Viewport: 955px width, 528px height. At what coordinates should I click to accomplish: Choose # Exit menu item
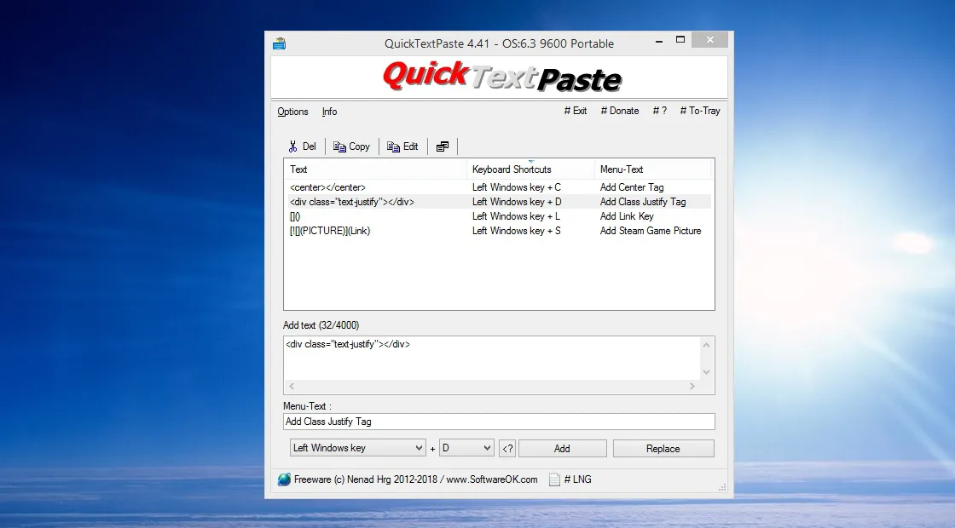tap(576, 111)
